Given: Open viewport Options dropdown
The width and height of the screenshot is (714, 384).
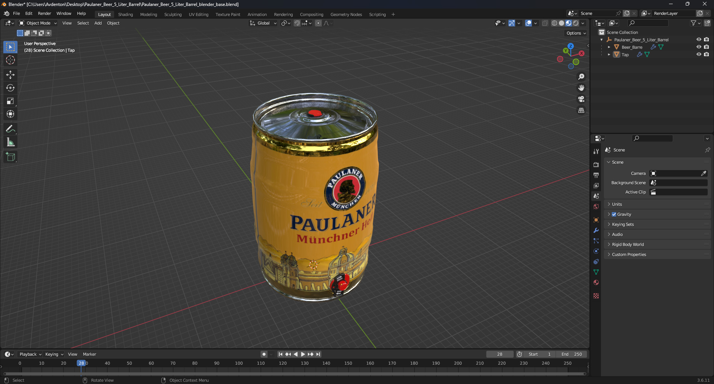Looking at the screenshot, I should 576,33.
